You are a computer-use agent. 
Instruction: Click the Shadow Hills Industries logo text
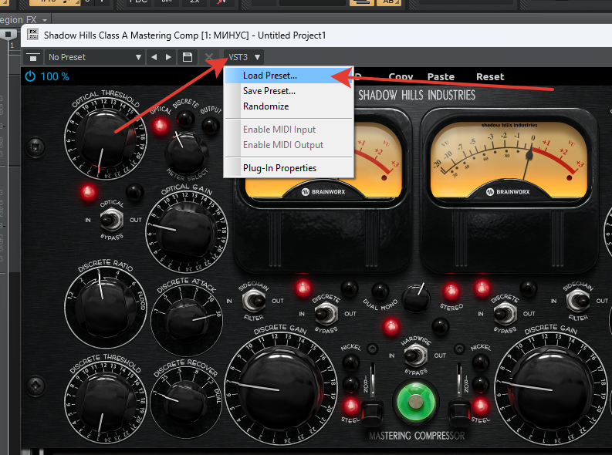tap(417, 95)
